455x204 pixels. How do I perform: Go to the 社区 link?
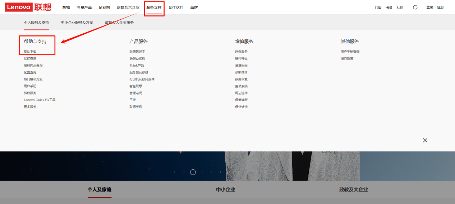(400, 7)
